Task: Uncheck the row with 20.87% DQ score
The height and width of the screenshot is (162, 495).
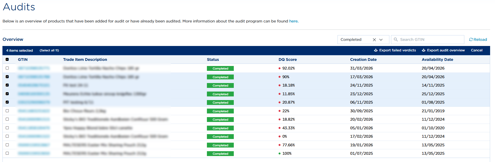Action: click(x=7, y=102)
